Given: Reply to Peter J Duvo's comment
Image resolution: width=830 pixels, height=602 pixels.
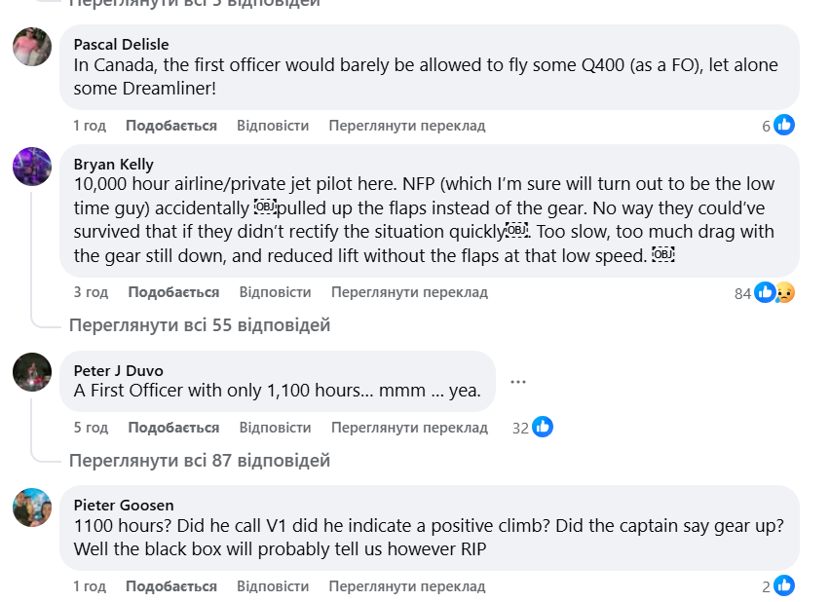Looking at the screenshot, I should tap(275, 428).
